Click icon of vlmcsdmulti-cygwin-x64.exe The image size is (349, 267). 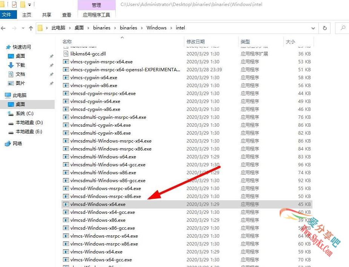[66, 125]
